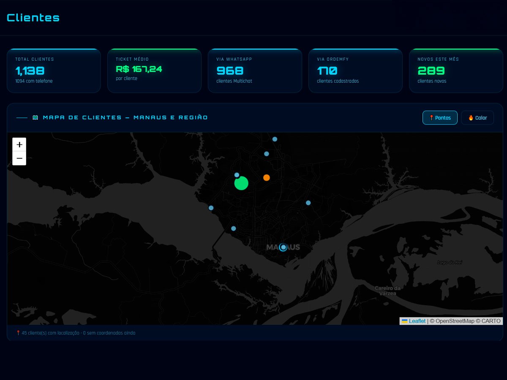Click the pin icon in the map footer
Viewport: 507px width, 380px height.
pos(18,333)
